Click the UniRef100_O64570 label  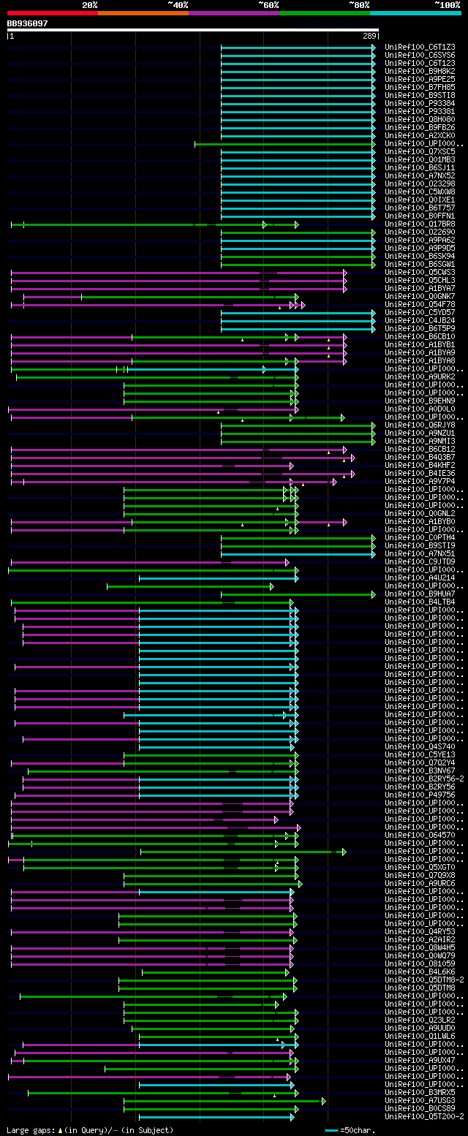coord(420,835)
